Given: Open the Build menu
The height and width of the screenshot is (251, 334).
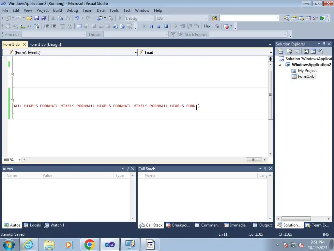Looking at the screenshot, I should [x=57, y=10].
